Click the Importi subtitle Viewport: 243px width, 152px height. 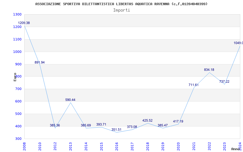tap(122, 10)
